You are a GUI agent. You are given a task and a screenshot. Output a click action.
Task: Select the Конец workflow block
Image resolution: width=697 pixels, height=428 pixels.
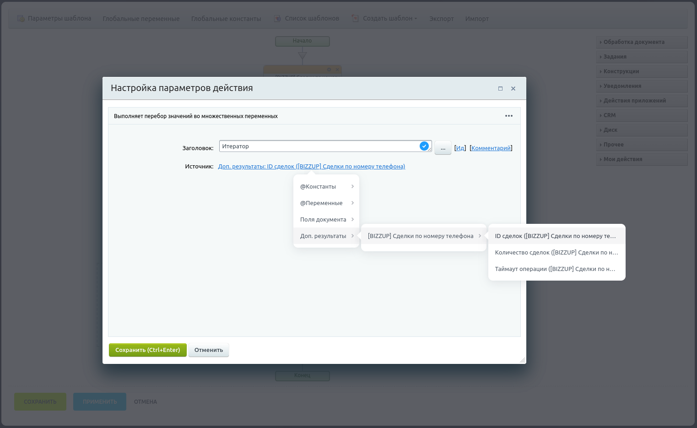303,376
